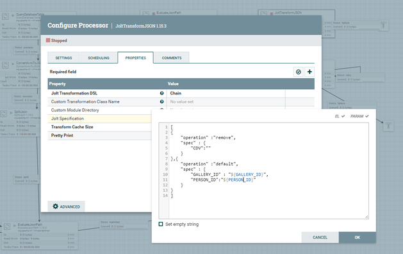403x254 pixels.
Task: Open Advanced gear button
Action: click(66, 207)
